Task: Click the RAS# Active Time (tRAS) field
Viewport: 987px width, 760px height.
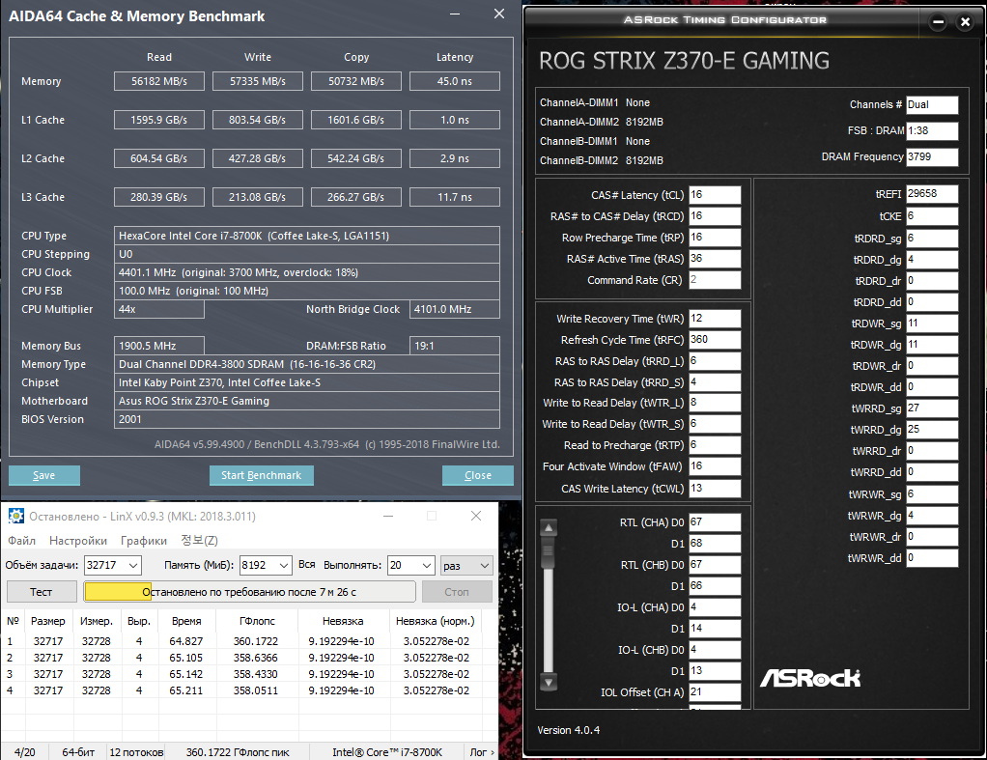Action: coord(715,259)
